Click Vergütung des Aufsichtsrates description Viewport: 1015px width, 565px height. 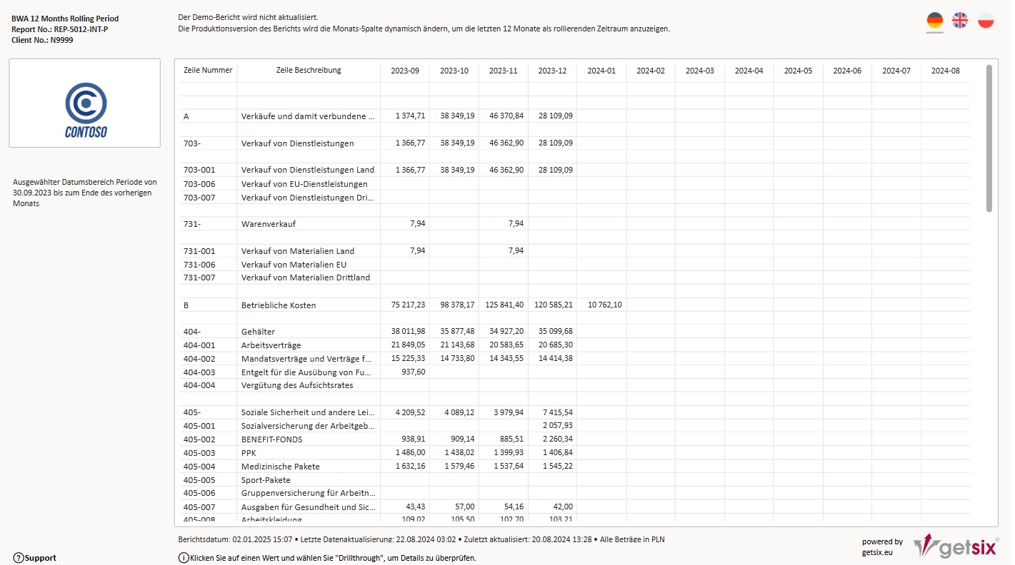tap(297, 385)
